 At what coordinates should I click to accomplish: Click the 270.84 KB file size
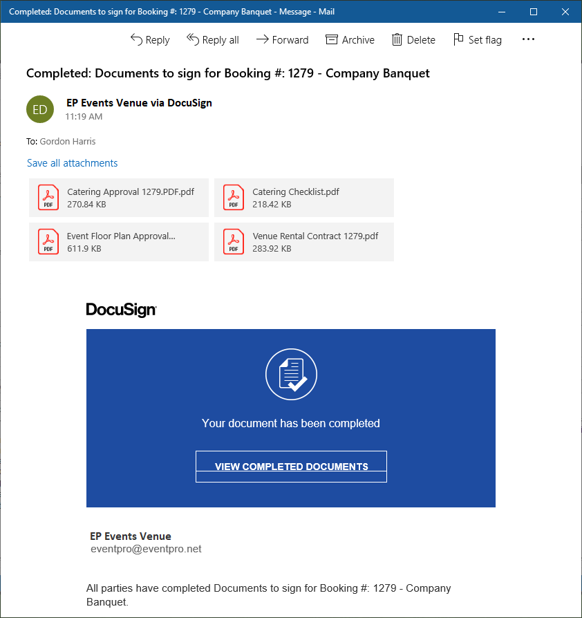[86, 205]
